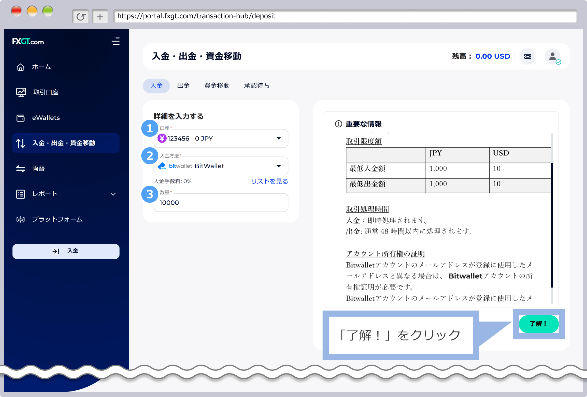Open 取引口座 in the sidebar
Screen dimensions: 587x397
(x=46, y=92)
